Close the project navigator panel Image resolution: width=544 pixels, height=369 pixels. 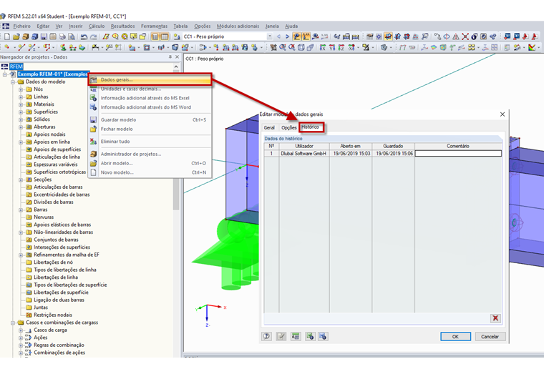point(177,56)
